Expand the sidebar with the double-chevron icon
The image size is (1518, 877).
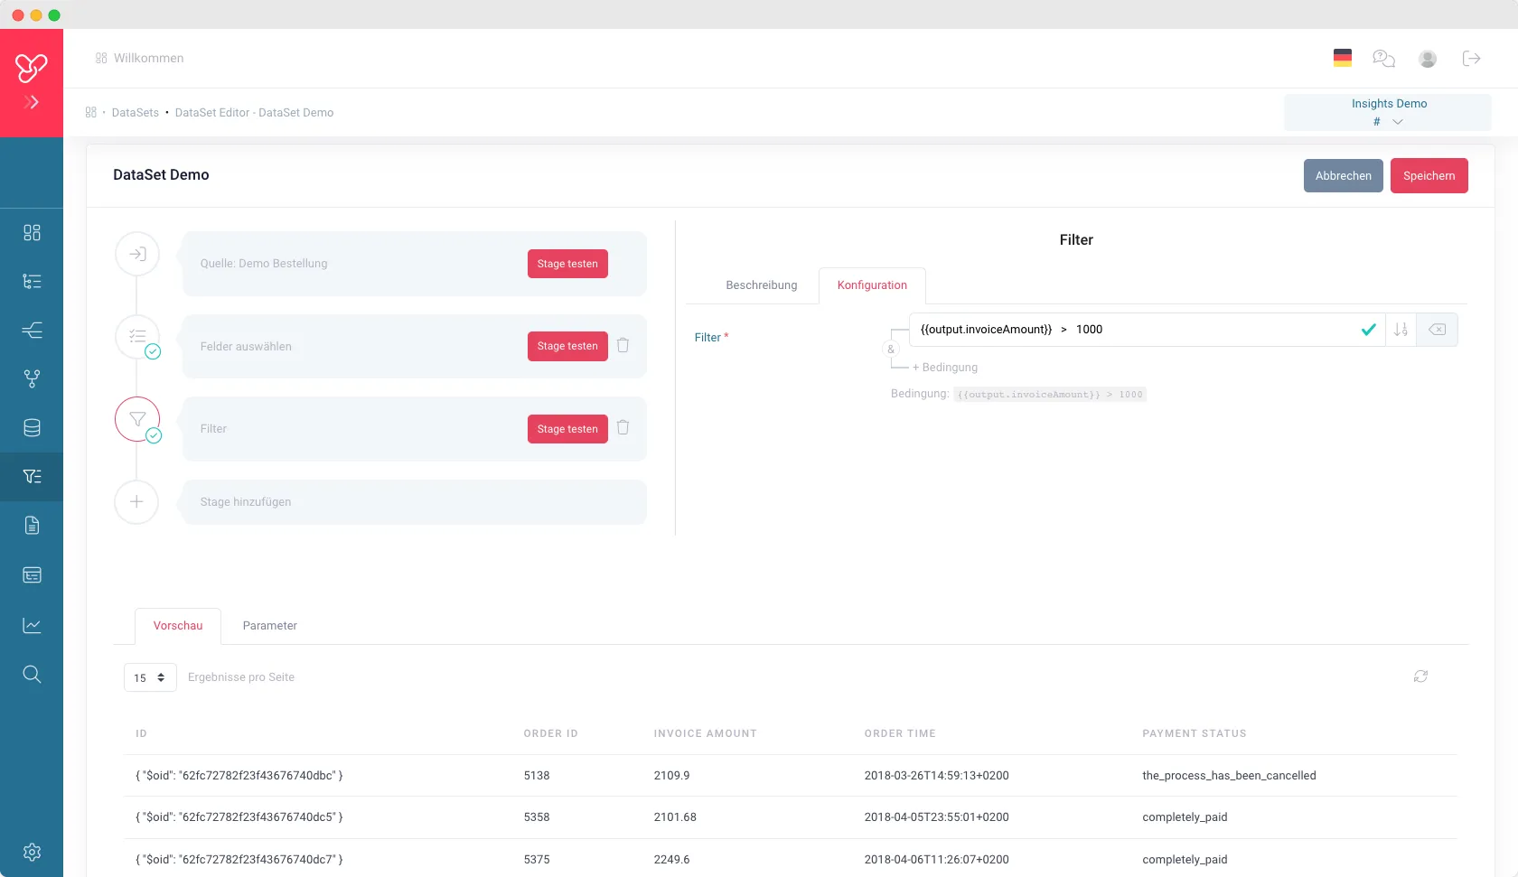(x=32, y=102)
